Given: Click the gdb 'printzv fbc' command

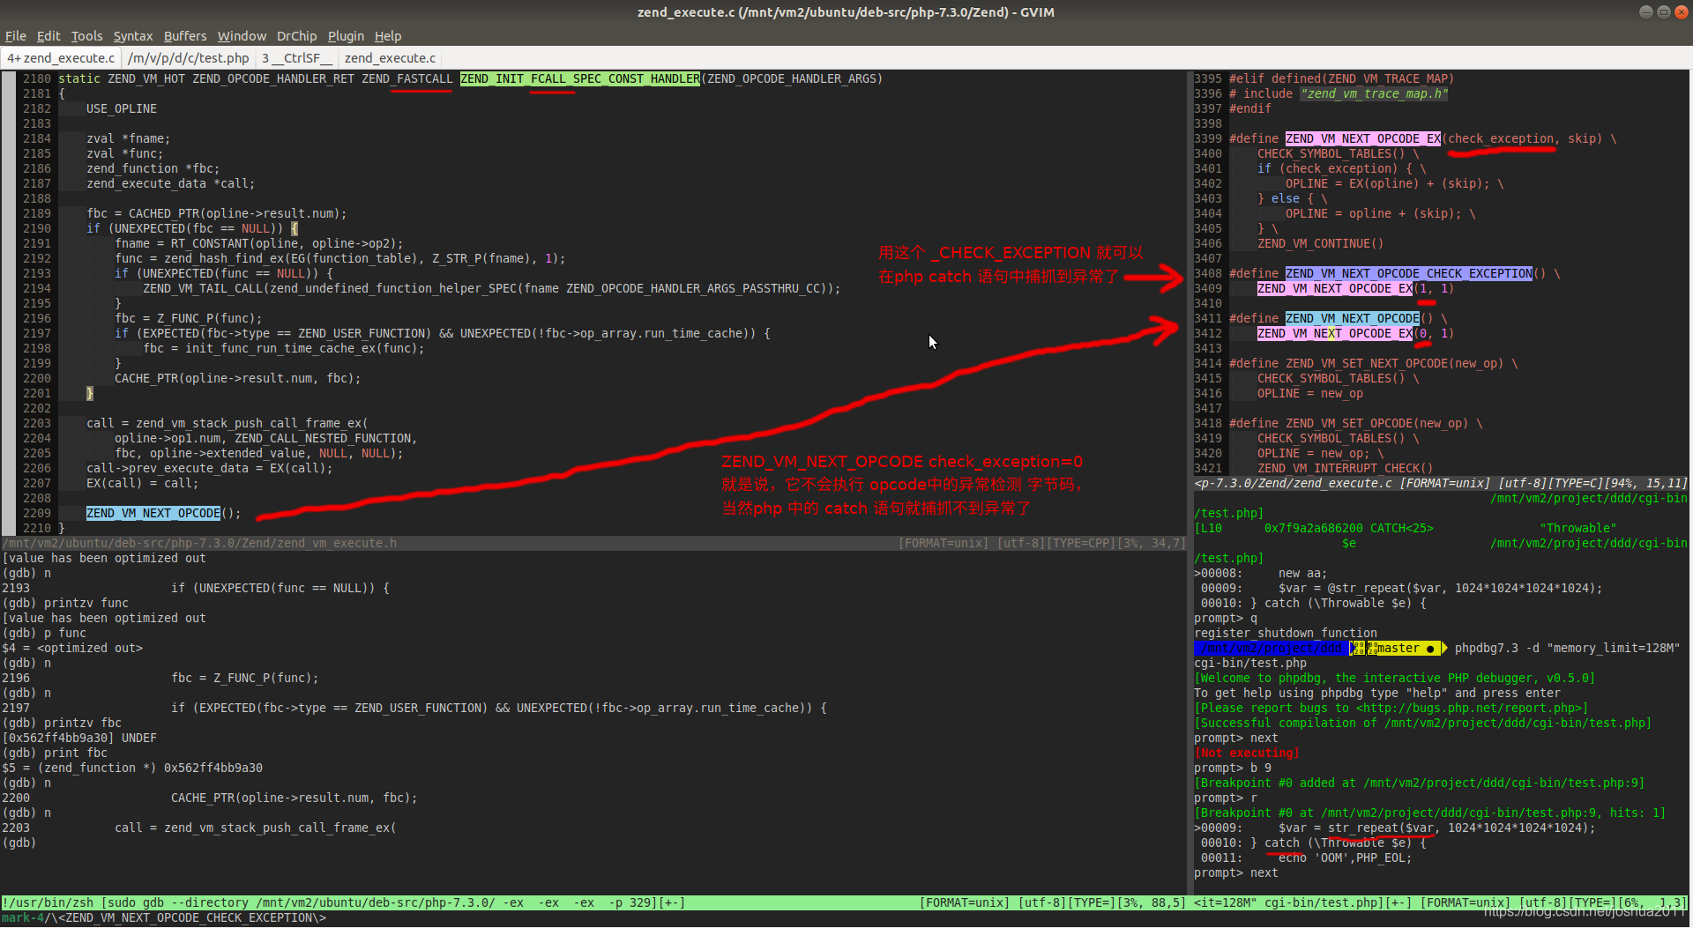Looking at the screenshot, I should pyautogui.click(x=62, y=724).
